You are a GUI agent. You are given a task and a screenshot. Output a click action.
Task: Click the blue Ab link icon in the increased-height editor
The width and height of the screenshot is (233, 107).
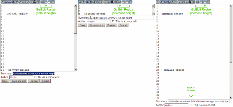click(x=165, y=2)
